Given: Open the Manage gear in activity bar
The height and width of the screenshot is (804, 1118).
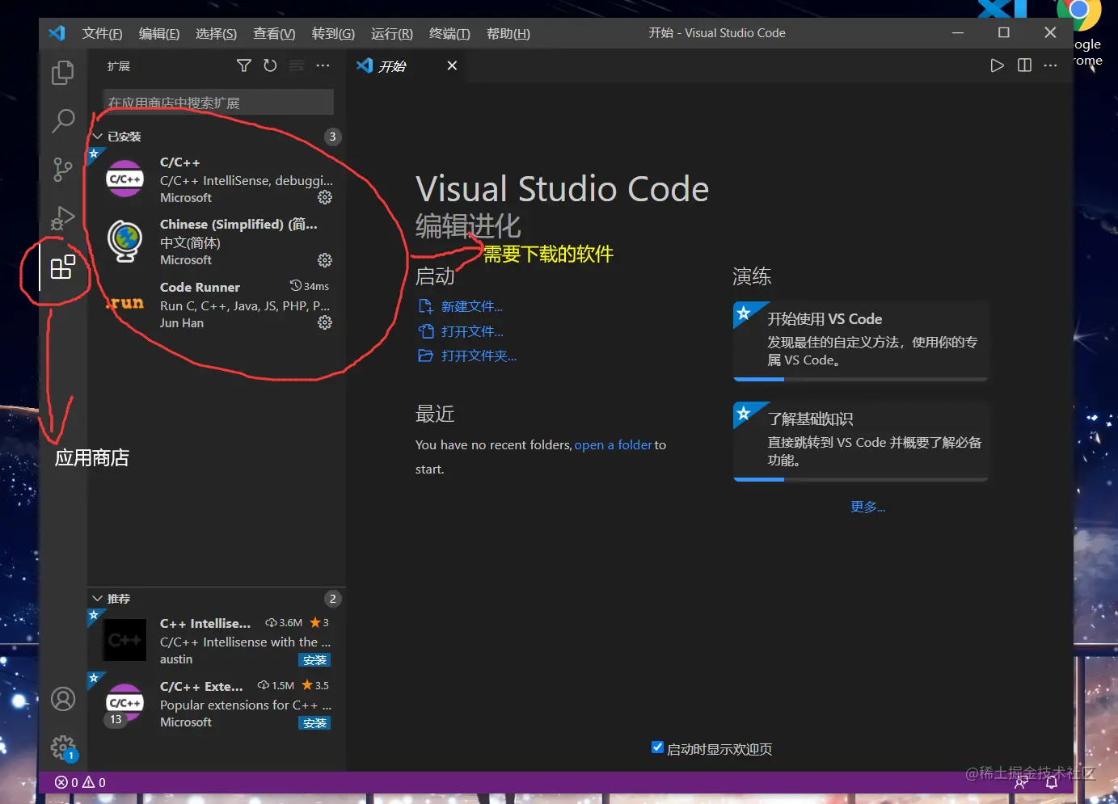Looking at the screenshot, I should point(63,747).
